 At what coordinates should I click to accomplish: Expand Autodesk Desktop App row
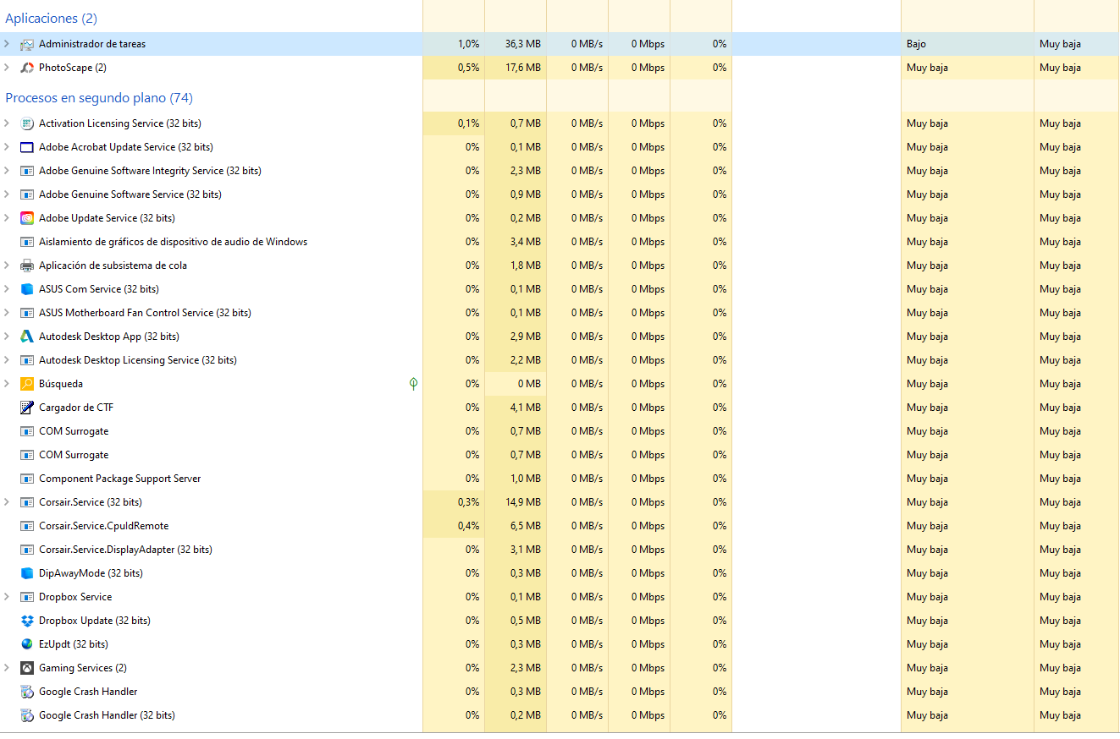click(7, 337)
